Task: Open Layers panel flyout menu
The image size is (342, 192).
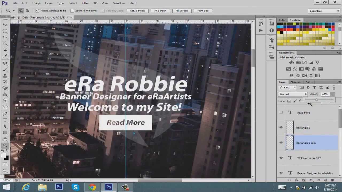Action: (339, 82)
